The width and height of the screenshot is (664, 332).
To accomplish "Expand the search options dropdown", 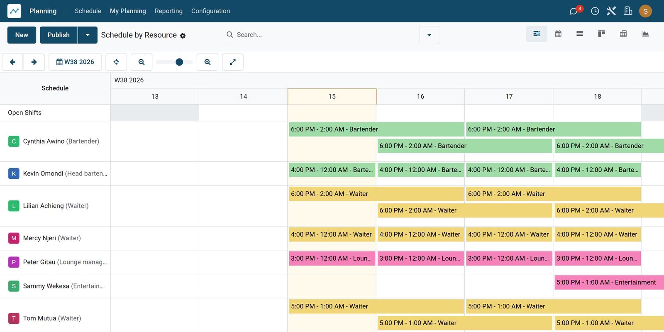I will [x=429, y=35].
